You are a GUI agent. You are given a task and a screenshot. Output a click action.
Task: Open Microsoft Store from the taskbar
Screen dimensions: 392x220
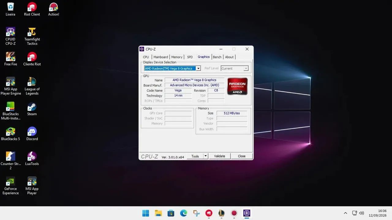pyautogui.click(x=171, y=213)
